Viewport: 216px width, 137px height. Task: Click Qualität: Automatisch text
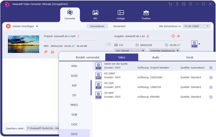[192, 68]
